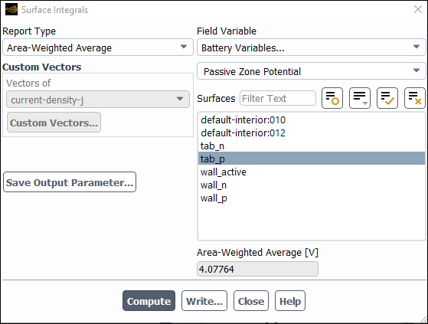Click the Surfaces Filter Text field
The height and width of the screenshot is (324, 428).
tap(278, 98)
